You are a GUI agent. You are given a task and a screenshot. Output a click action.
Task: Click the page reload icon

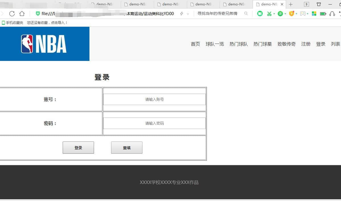[x=12, y=14]
